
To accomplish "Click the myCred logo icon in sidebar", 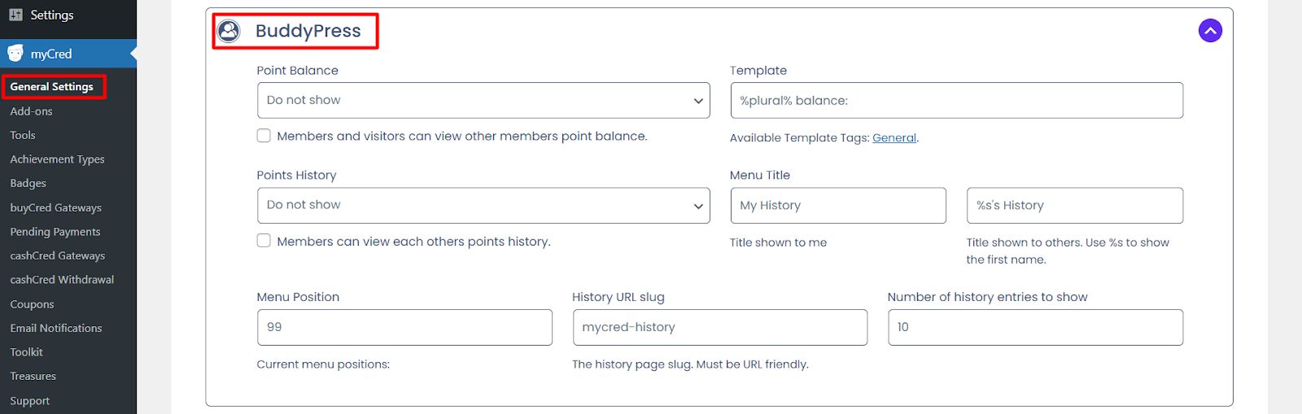I will pyautogui.click(x=15, y=54).
